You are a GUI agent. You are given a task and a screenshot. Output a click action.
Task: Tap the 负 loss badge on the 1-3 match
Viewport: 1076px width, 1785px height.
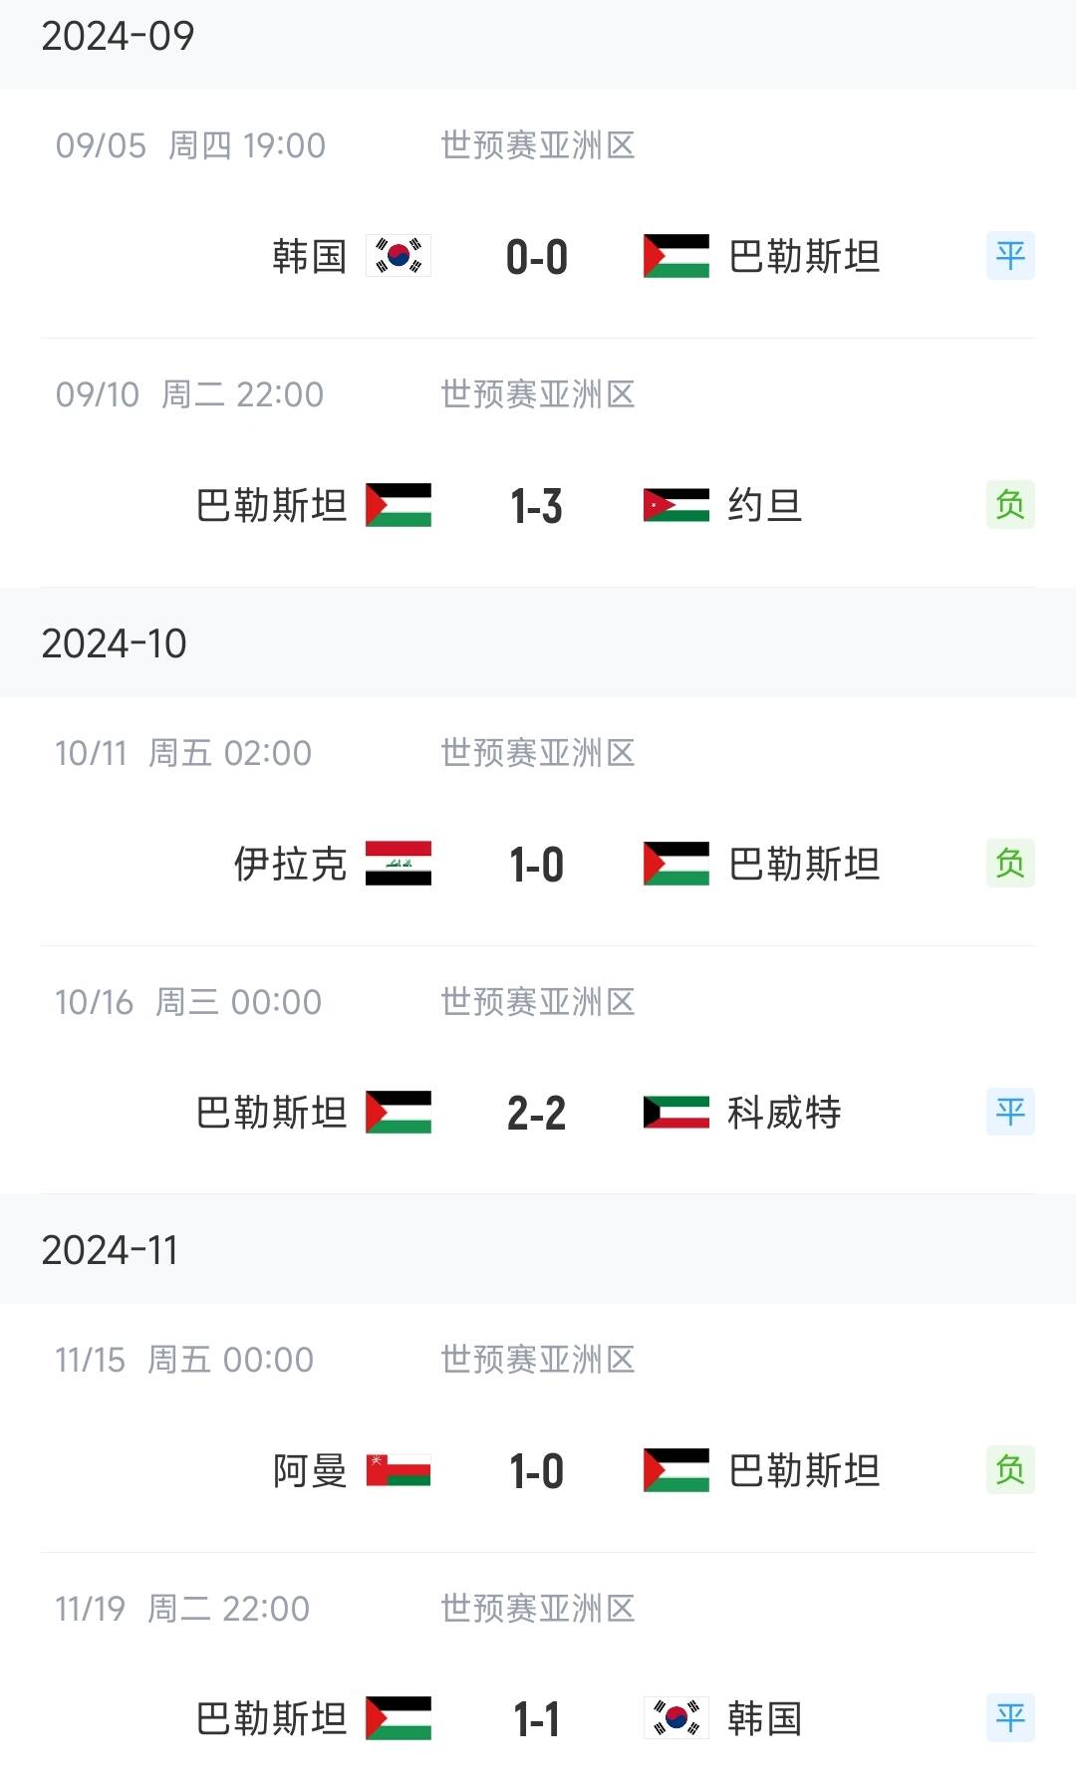pyautogui.click(x=1010, y=505)
